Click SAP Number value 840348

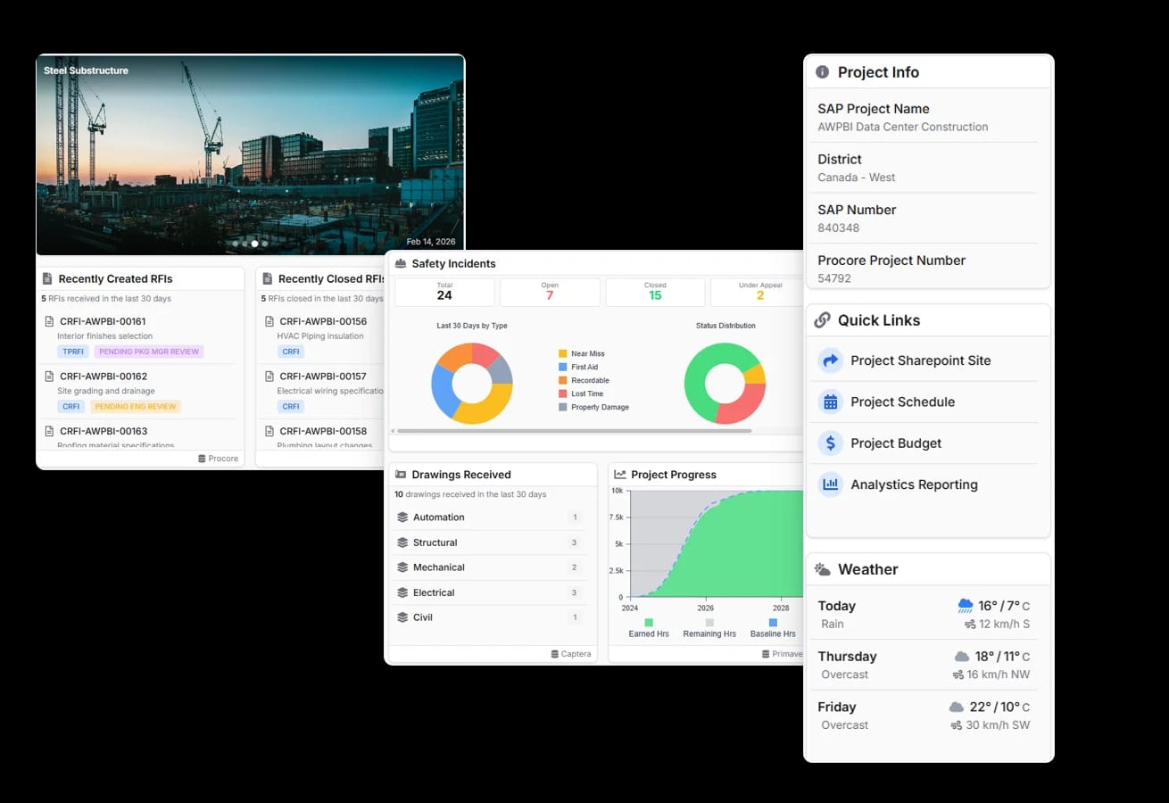839,228
